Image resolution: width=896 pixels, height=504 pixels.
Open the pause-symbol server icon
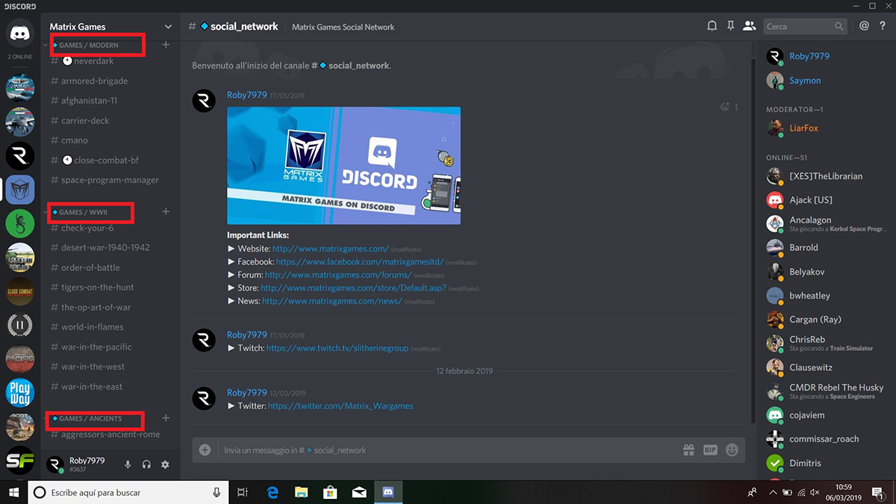[x=20, y=326]
